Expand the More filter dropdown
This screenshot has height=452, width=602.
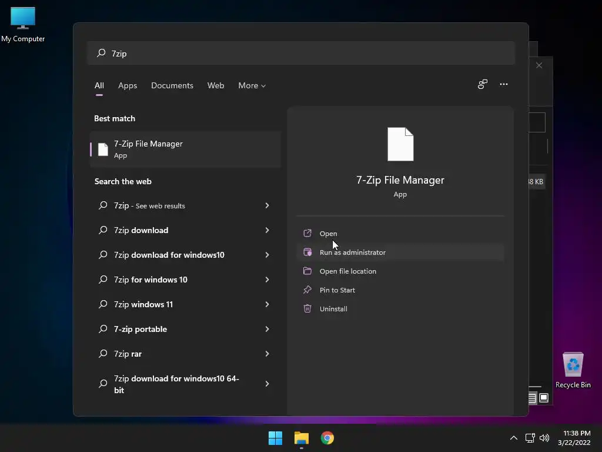[252, 85]
